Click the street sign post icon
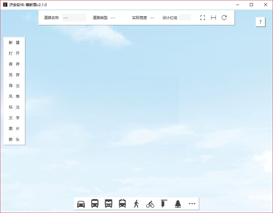273x213 pixels. (x=164, y=203)
